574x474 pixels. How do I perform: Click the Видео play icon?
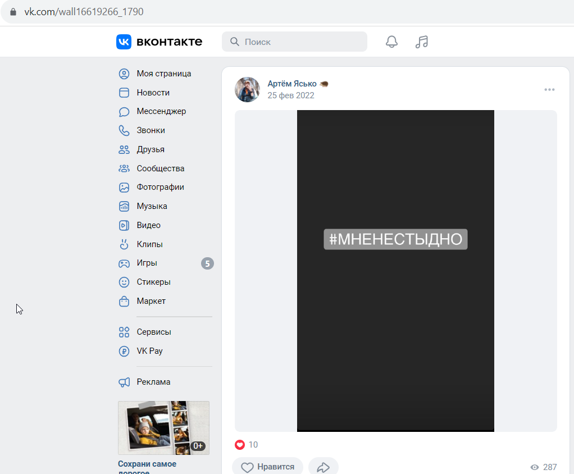click(124, 225)
